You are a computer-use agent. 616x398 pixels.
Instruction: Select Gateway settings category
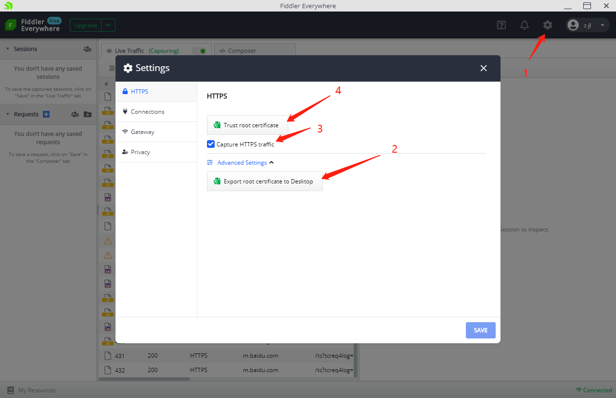(156, 132)
